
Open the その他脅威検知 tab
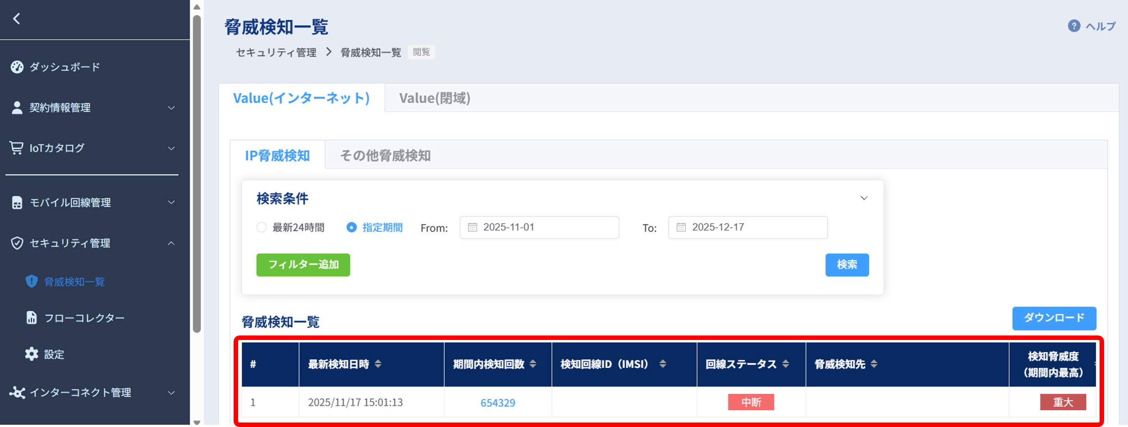coord(386,156)
